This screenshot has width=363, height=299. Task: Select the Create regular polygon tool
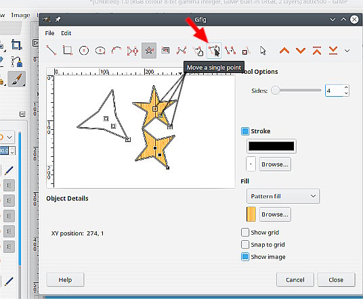133,51
